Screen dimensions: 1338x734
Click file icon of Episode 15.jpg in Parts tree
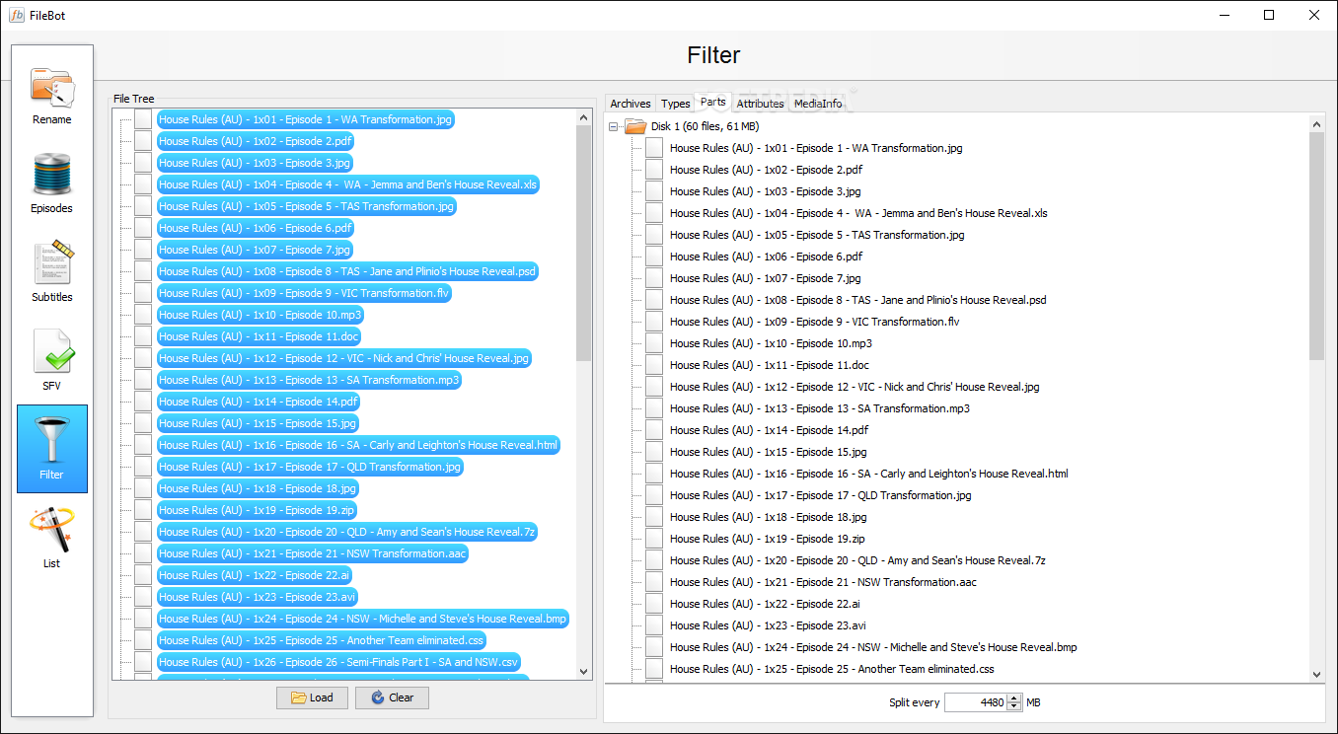(x=654, y=452)
